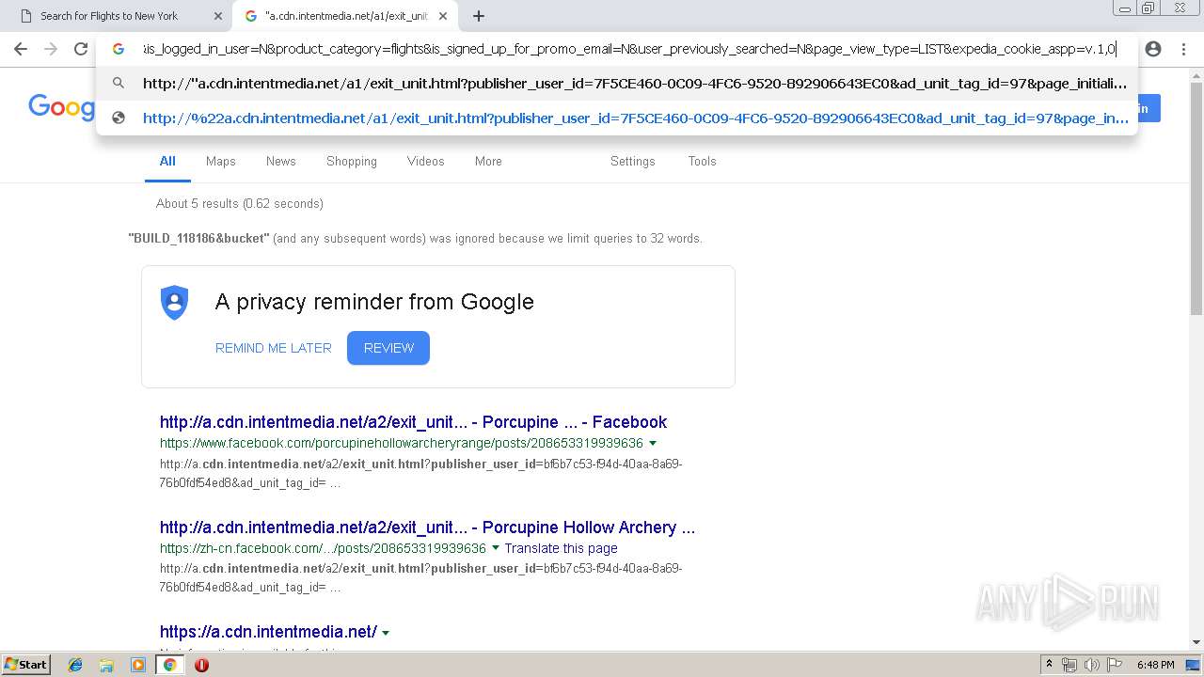Click Chrome icon in the taskbar

click(169, 665)
